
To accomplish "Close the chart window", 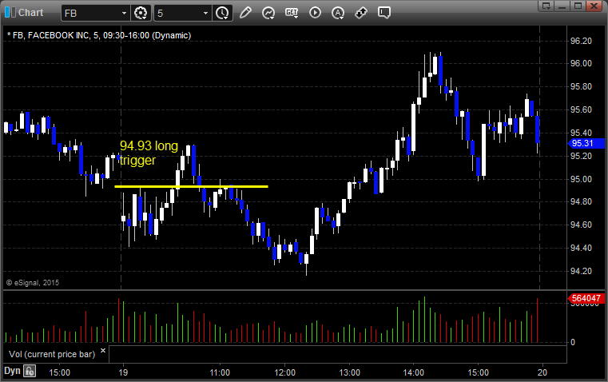I will click(x=594, y=6).
